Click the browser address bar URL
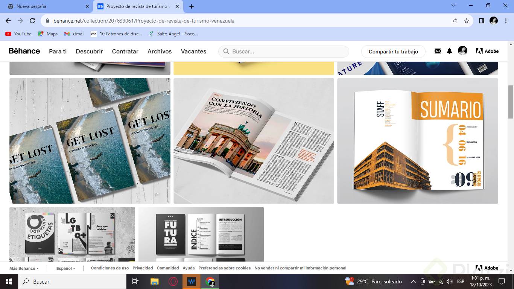 click(144, 21)
